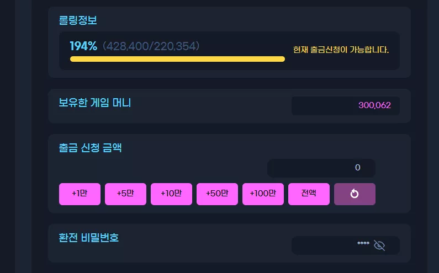Focus the 환전 비밀번호 password field
The width and height of the screenshot is (439, 273).
(x=346, y=245)
